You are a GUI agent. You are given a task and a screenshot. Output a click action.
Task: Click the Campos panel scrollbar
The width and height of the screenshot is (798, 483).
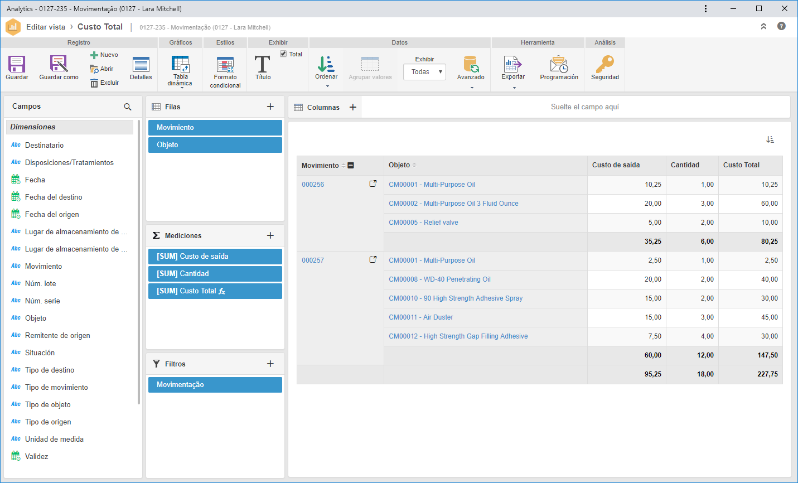point(138,262)
